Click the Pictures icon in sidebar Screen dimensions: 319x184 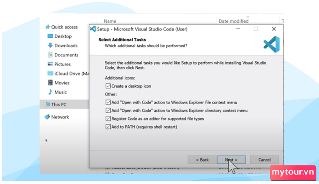coord(50,64)
